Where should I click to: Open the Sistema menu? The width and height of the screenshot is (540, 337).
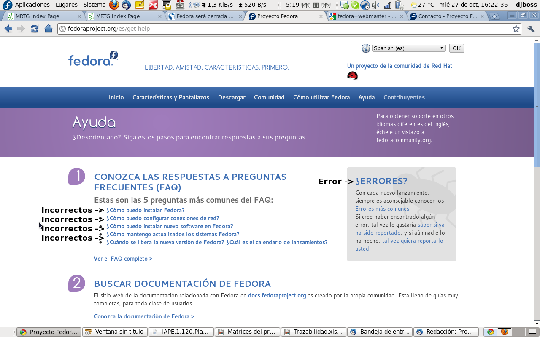click(x=94, y=5)
